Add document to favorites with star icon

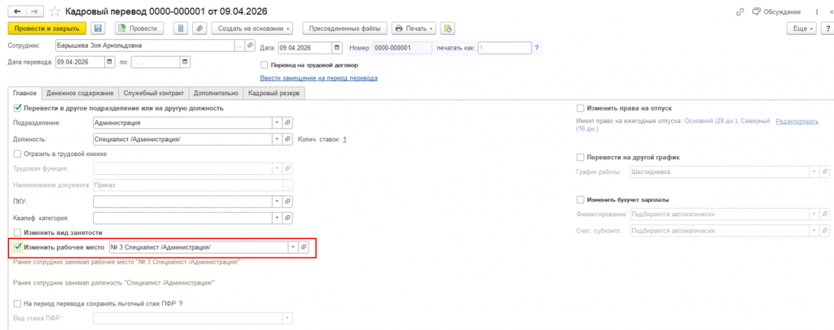[x=55, y=11]
